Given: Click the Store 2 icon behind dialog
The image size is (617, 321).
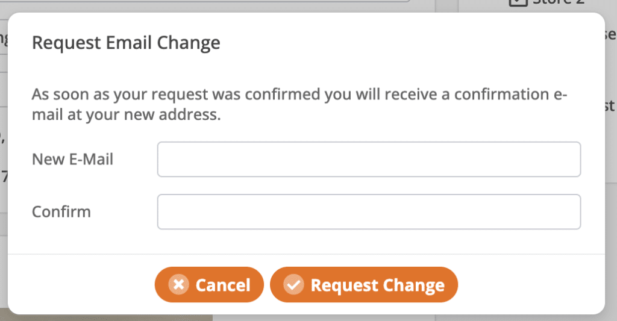Looking at the screenshot, I should point(518,2).
